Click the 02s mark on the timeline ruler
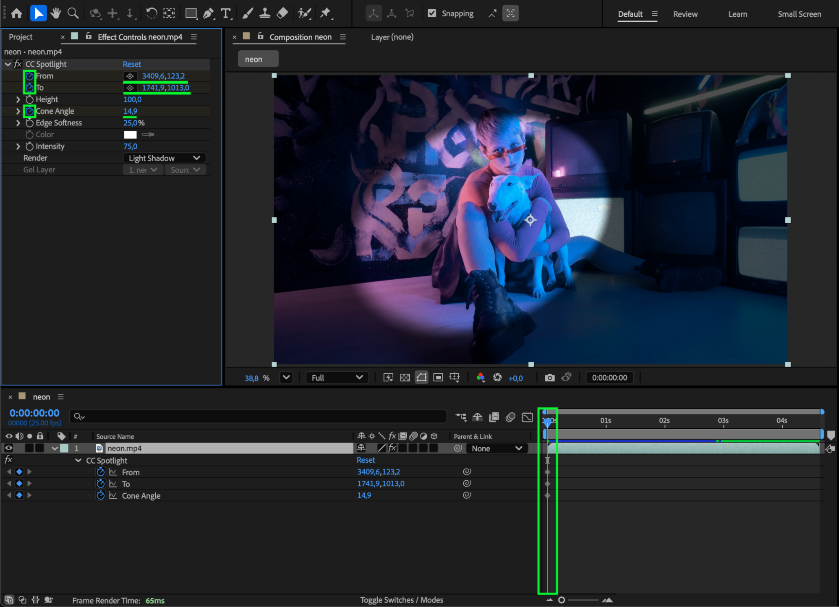This screenshot has width=839, height=607. click(664, 421)
